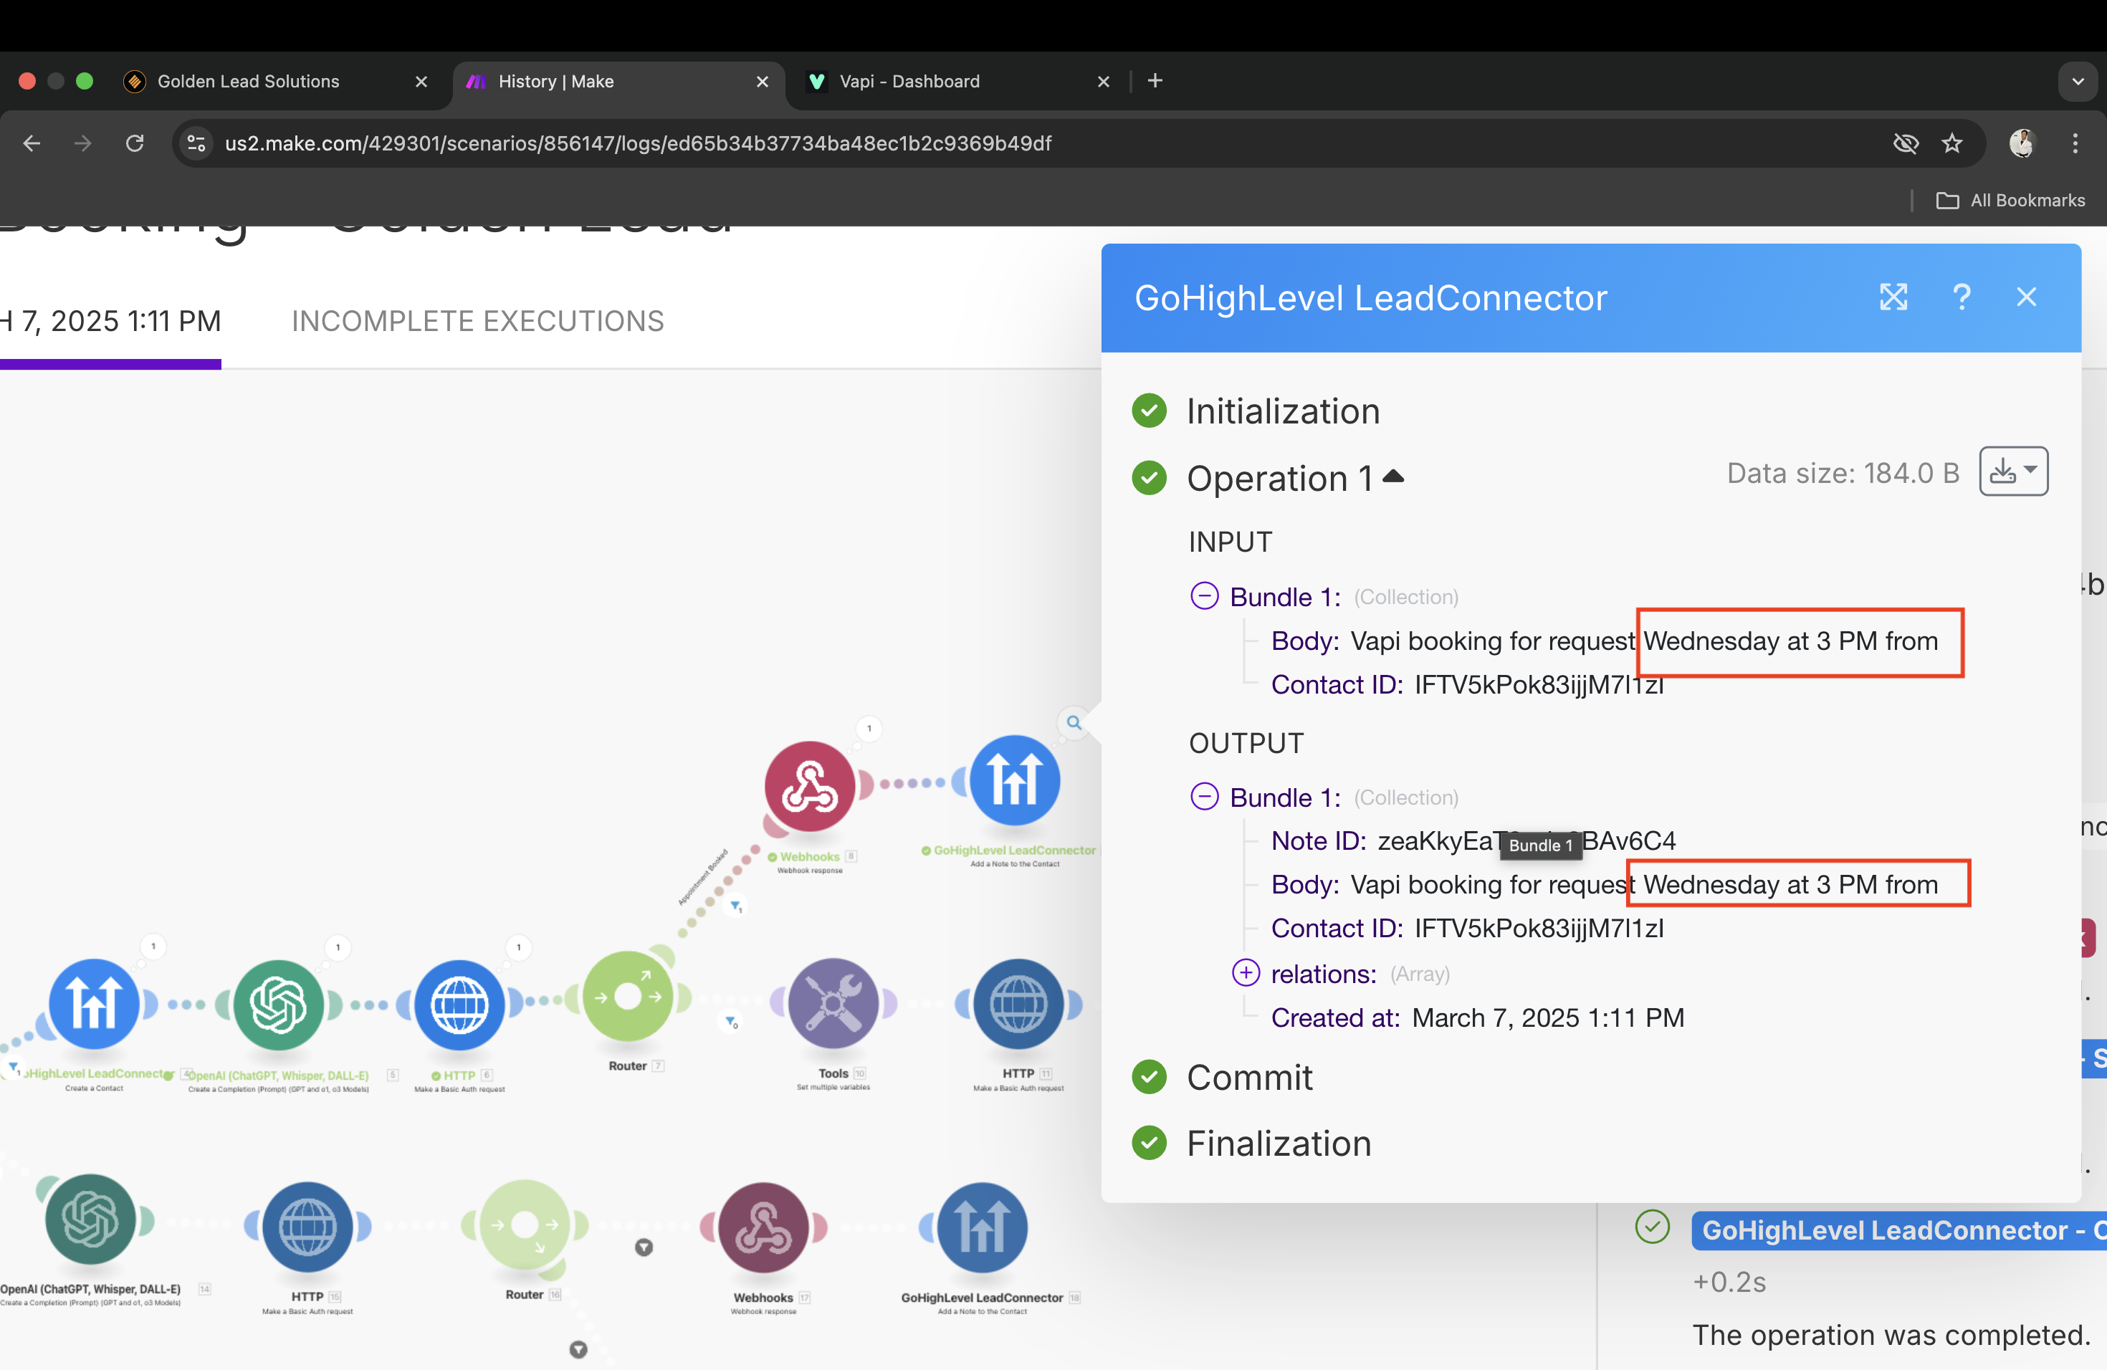
Task: Switch to the Vapi - Dashboard tab
Action: (x=906, y=82)
